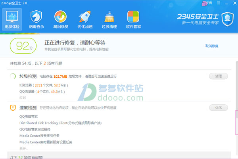Screen dimensions: 238x159
Task: Open the 垃圾清理 broom icon
Action: (x=109, y=20)
